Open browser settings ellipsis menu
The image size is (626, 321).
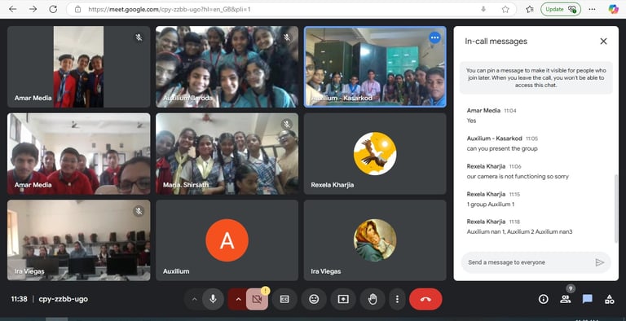[x=592, y=9]
